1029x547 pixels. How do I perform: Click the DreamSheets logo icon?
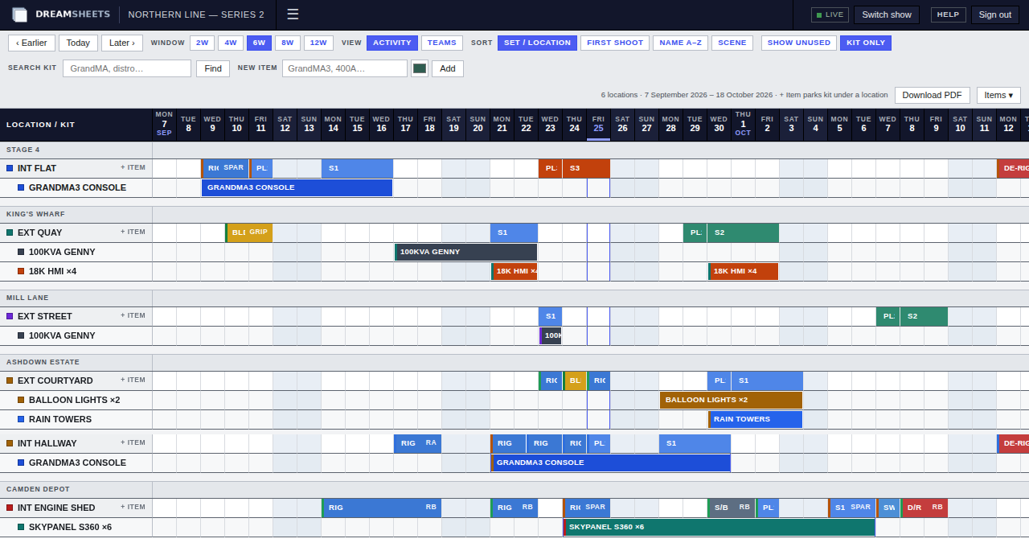click(20, 14)
